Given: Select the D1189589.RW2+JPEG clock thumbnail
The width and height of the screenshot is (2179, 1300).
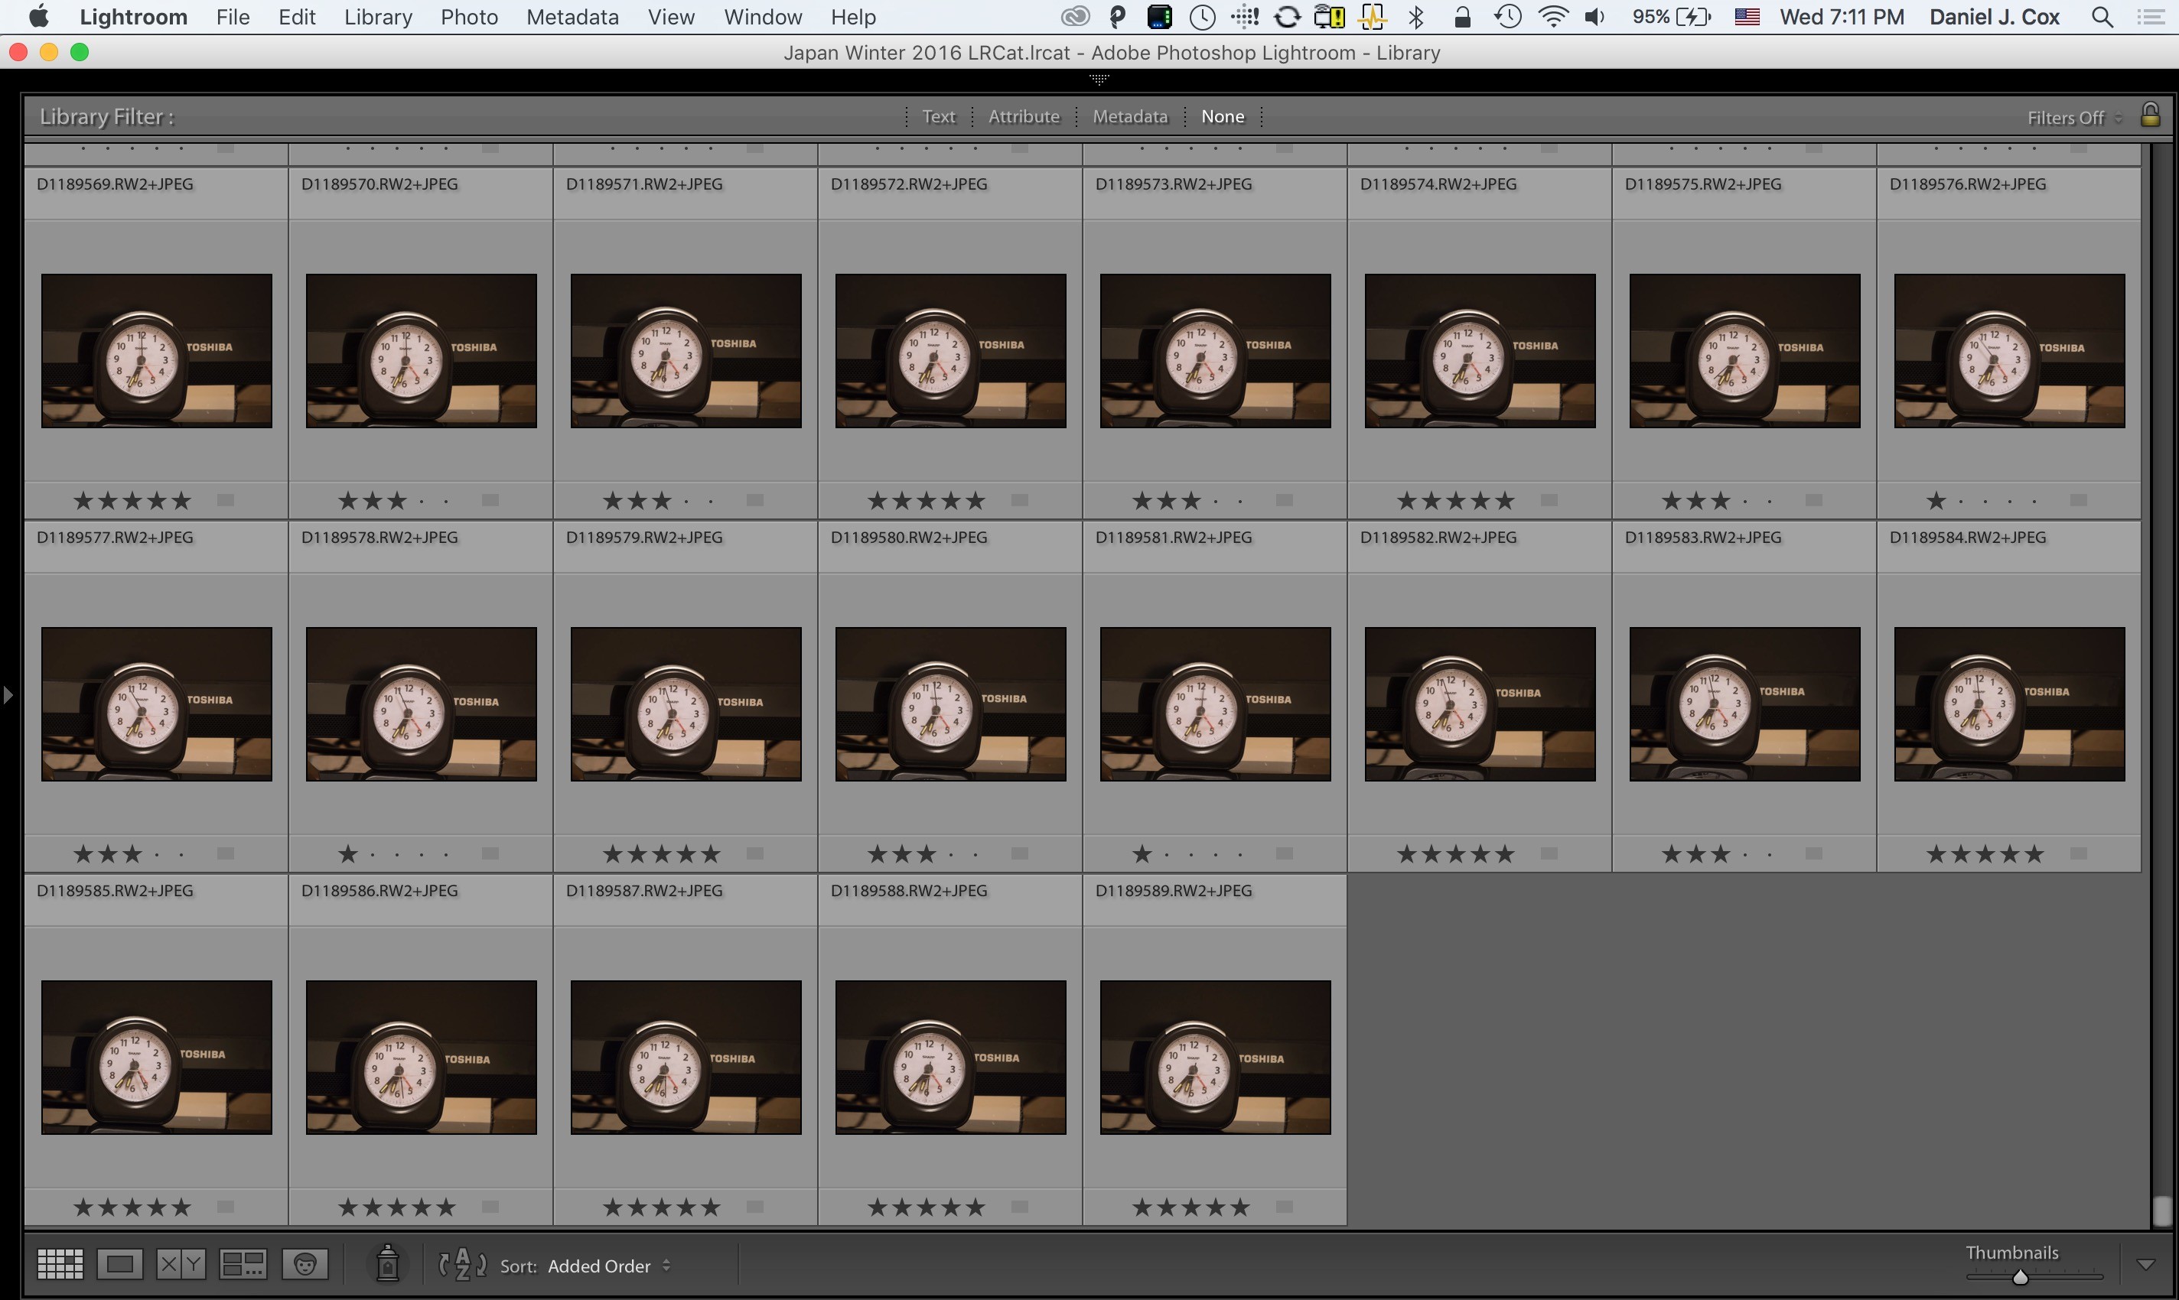Looking at the screenshot, I should tap(1215, 1057).
